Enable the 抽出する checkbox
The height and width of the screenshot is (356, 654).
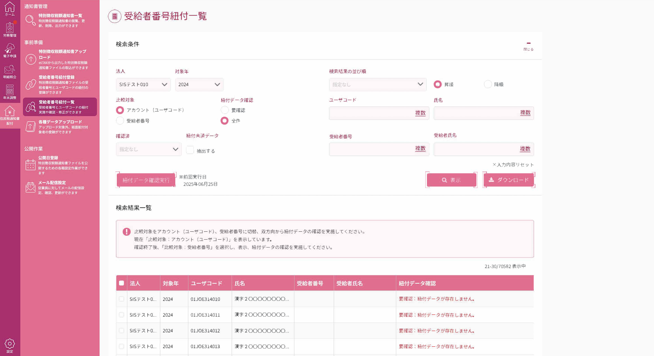coord(190,150)
